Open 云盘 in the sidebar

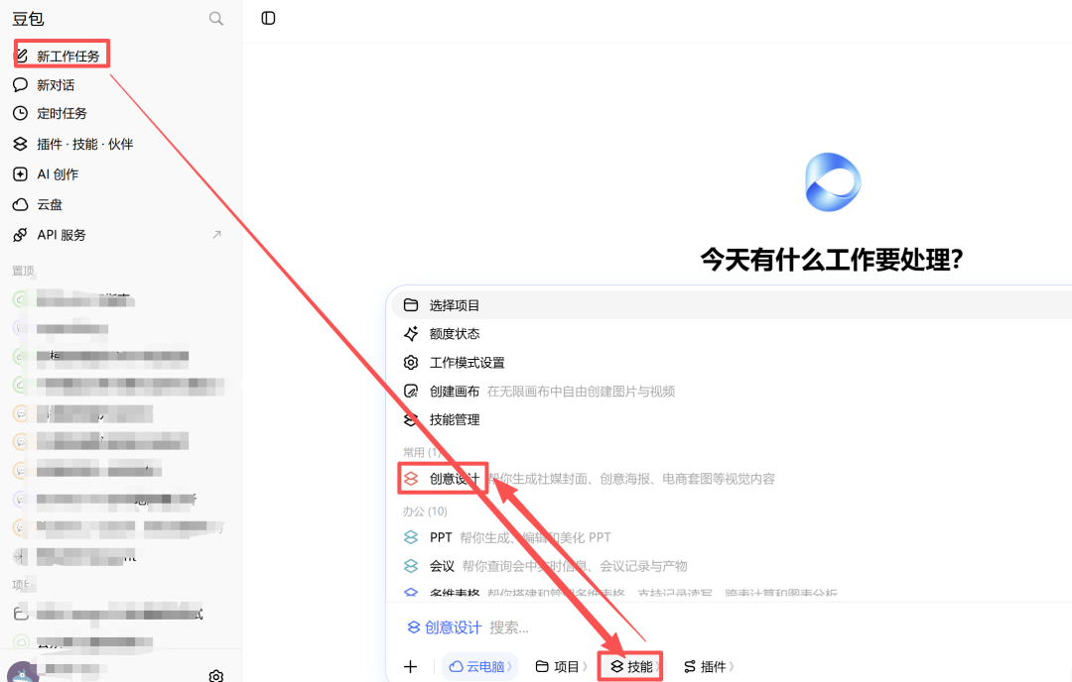(x=50, y=204)
